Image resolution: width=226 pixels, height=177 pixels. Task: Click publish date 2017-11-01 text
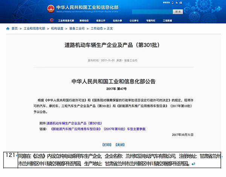pos(108,60)
